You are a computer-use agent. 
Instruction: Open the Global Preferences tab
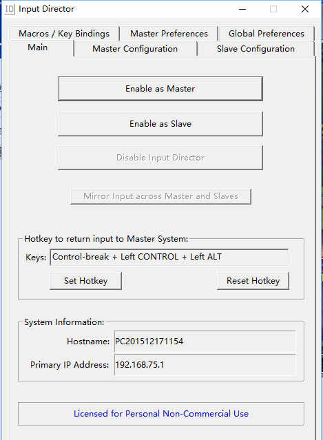(x=267, y=34)
